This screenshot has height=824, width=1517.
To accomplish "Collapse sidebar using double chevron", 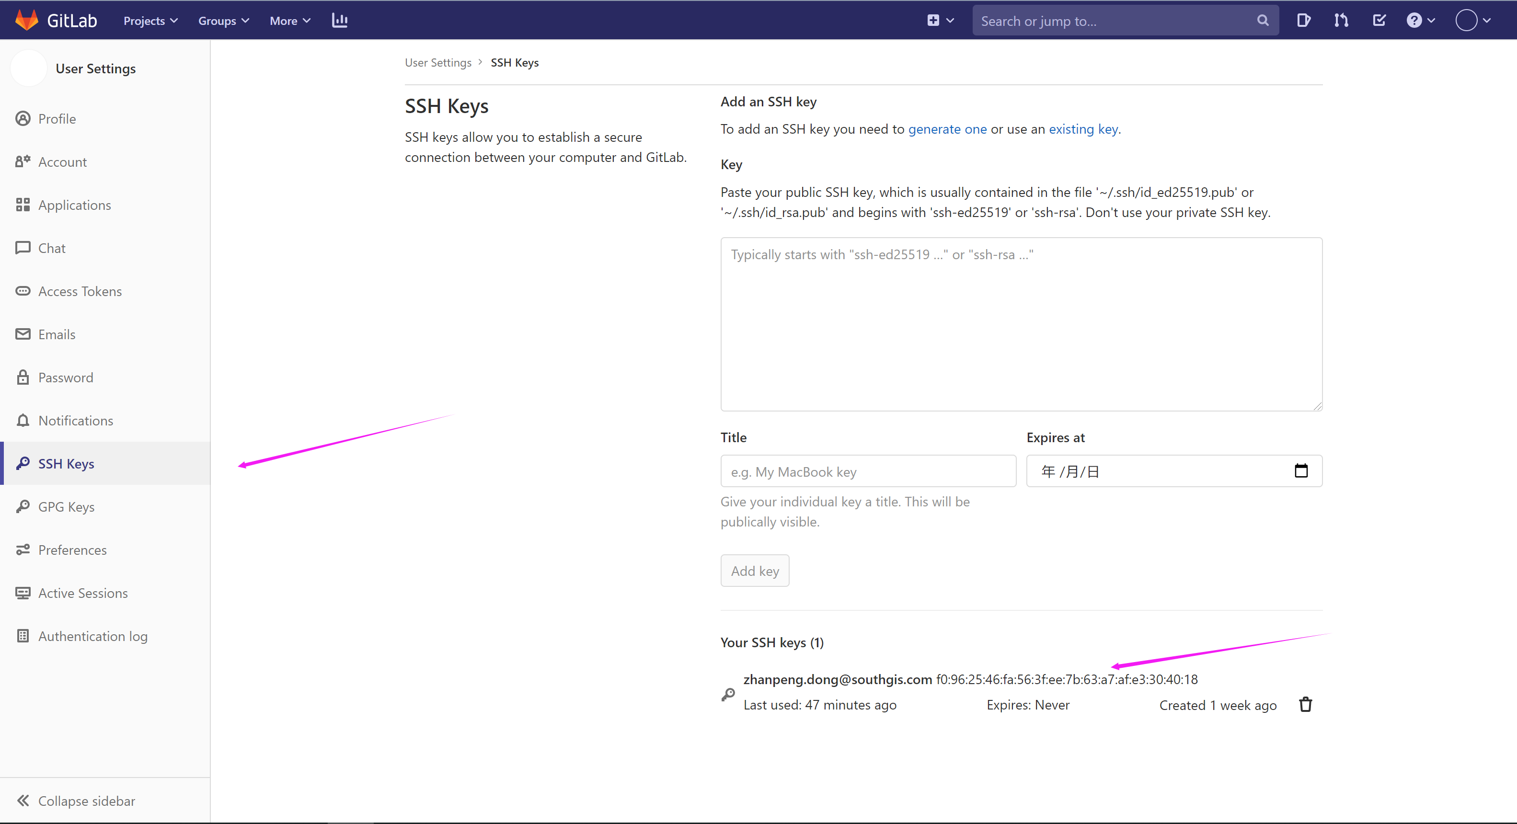I will point(23,801).
